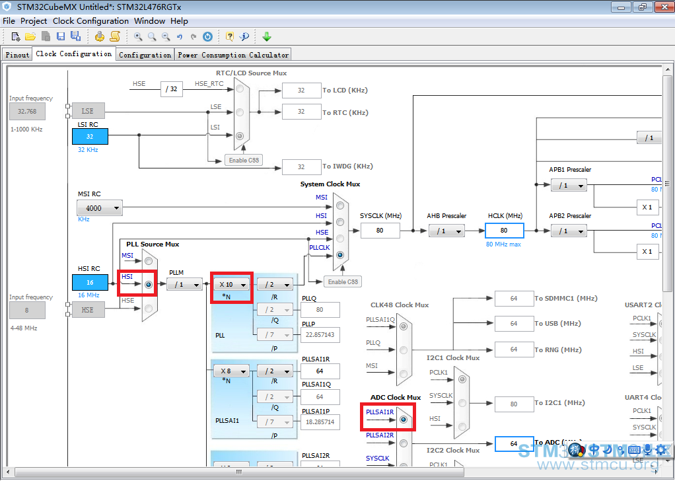Reset clock configuration with the blue circular icon
Image resolution: width=675 pixels, height=481 pixels.
(208, 36)
